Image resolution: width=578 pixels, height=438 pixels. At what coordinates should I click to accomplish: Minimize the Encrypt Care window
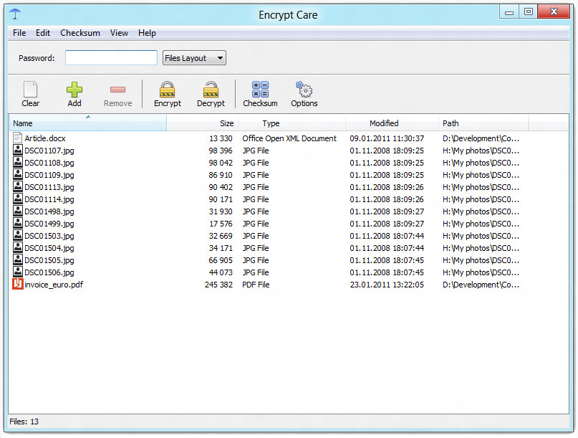(509, 11)
